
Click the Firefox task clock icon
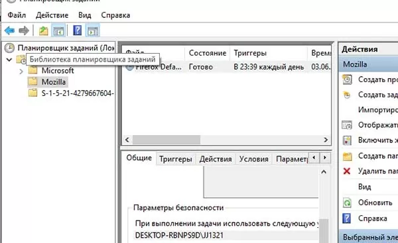(129, 67)
